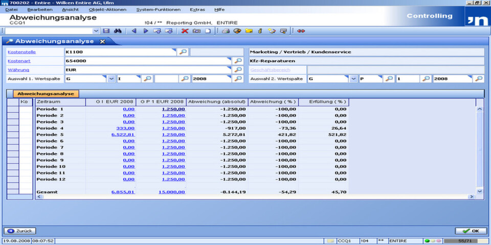Click the save floppy disk toolbar icon
This screenshot has height=245, width=491.
pyautogui.click(x=106, y=31)
